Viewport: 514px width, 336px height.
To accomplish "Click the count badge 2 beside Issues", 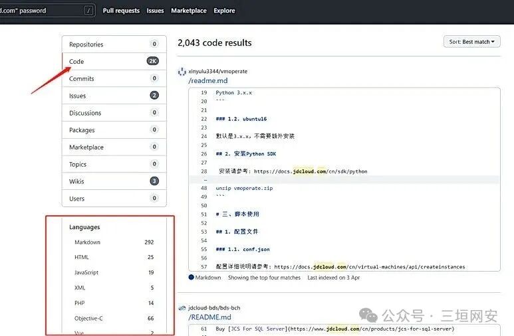I will [x=154, y=96].
